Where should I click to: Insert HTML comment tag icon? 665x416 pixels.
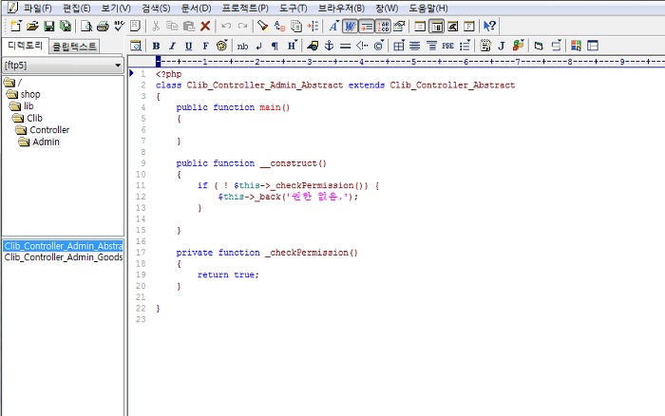[362, 46]
